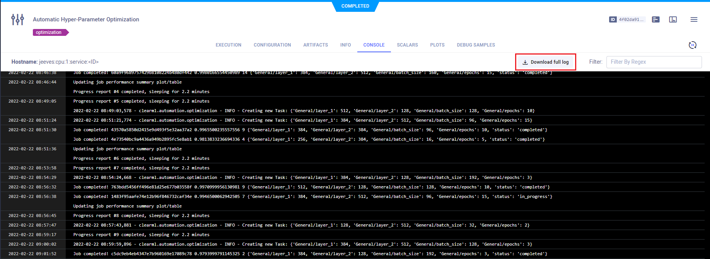Viewport: 710px width, 259px height.
Task: Go to the INFO tab
Action: tap(345, 45)
